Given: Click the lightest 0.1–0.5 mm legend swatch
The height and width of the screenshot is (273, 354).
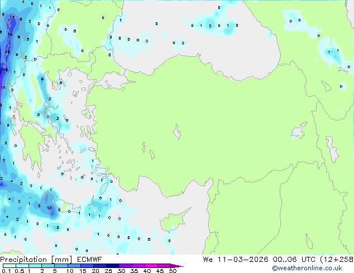Looking at the screenshot, I should point(9,266).
